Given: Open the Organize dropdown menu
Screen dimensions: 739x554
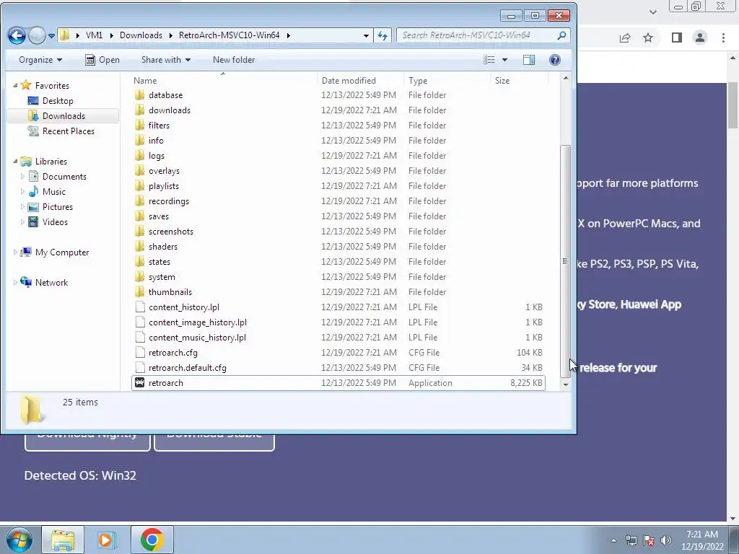Looking at the screenshot, I should click(40, 60).
